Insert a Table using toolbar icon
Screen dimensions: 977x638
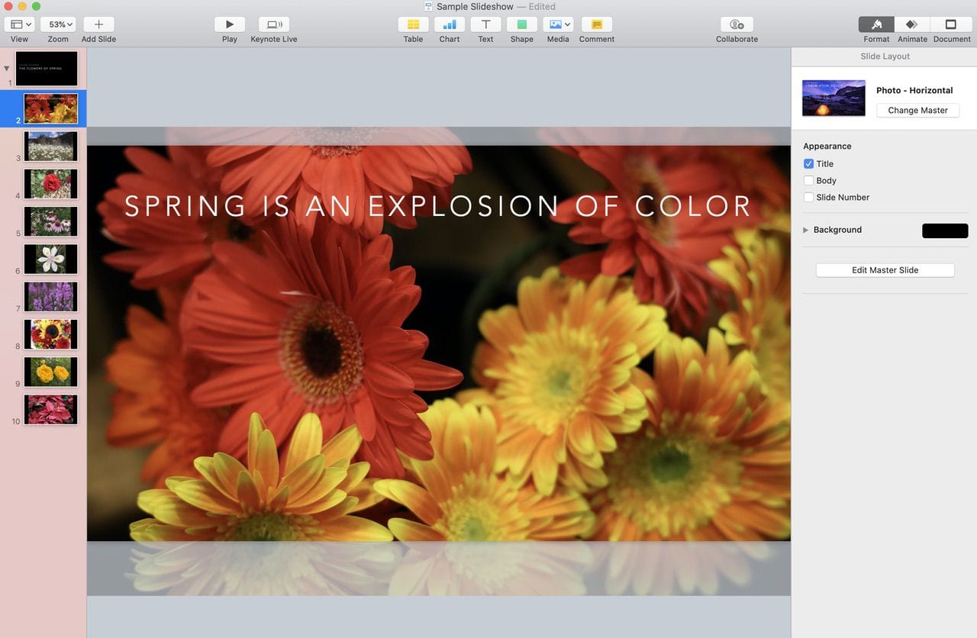click(413, 24)
